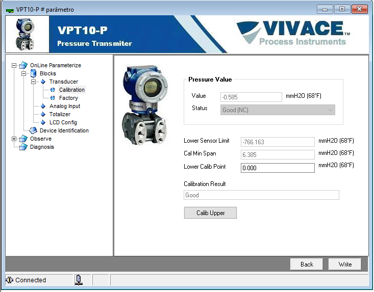This screenshot has width=374, height=292.
Task: Maximize the VPT10-P window
Action: pos(342,9)
